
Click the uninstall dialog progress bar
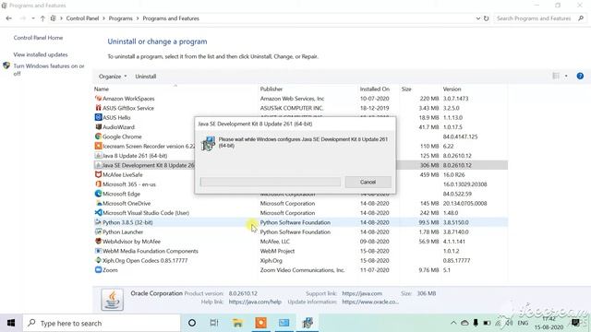[271, 182]
